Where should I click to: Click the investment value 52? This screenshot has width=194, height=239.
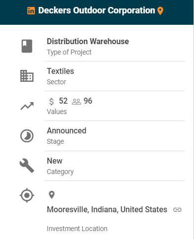coord(63,101)
